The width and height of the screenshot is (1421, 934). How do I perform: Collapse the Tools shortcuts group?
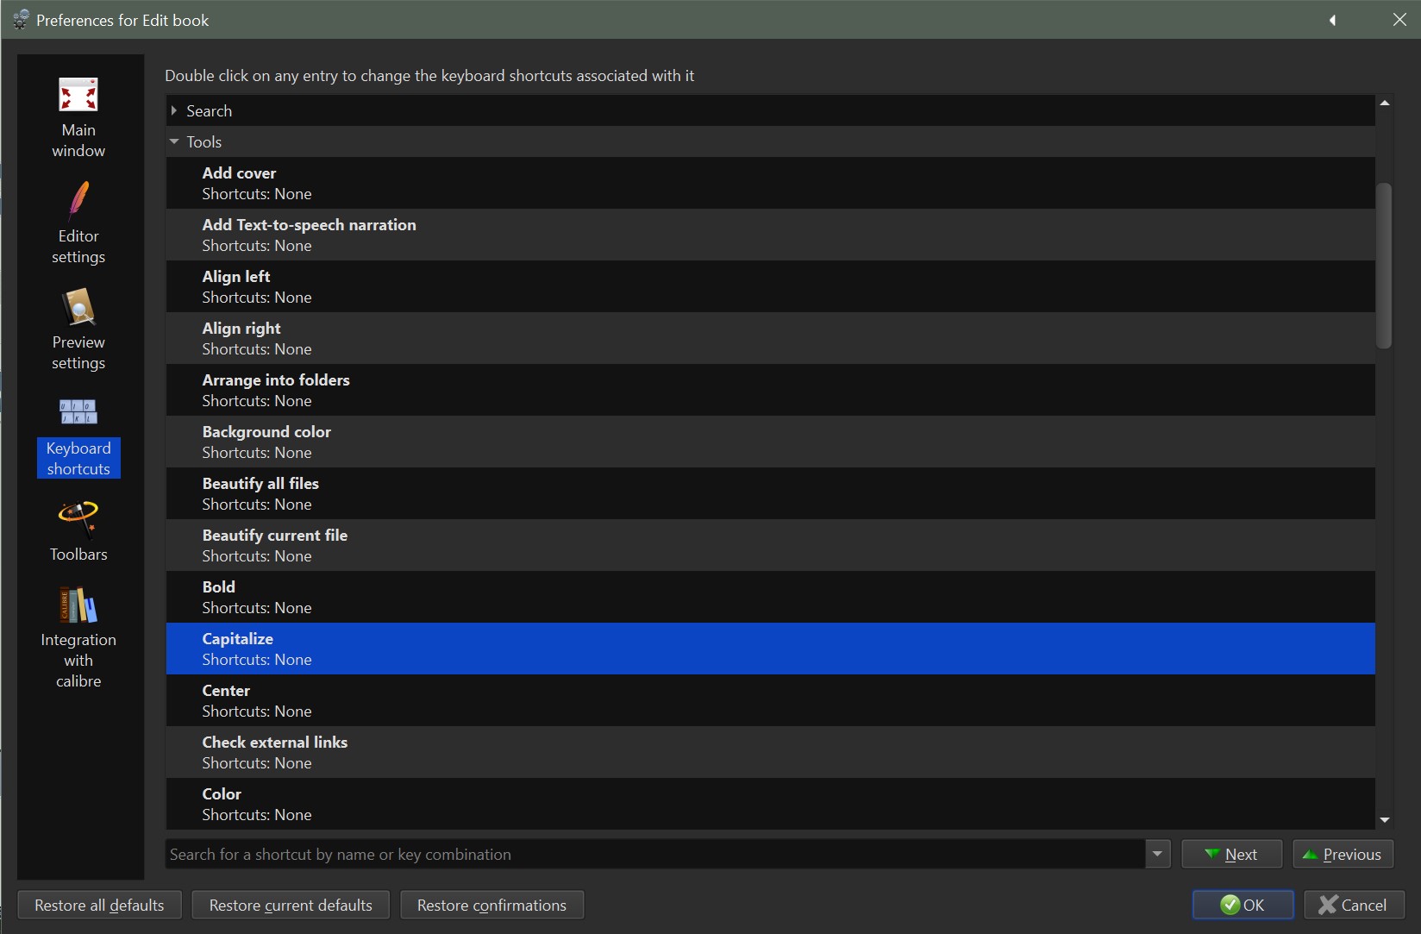tap(174, 142)
